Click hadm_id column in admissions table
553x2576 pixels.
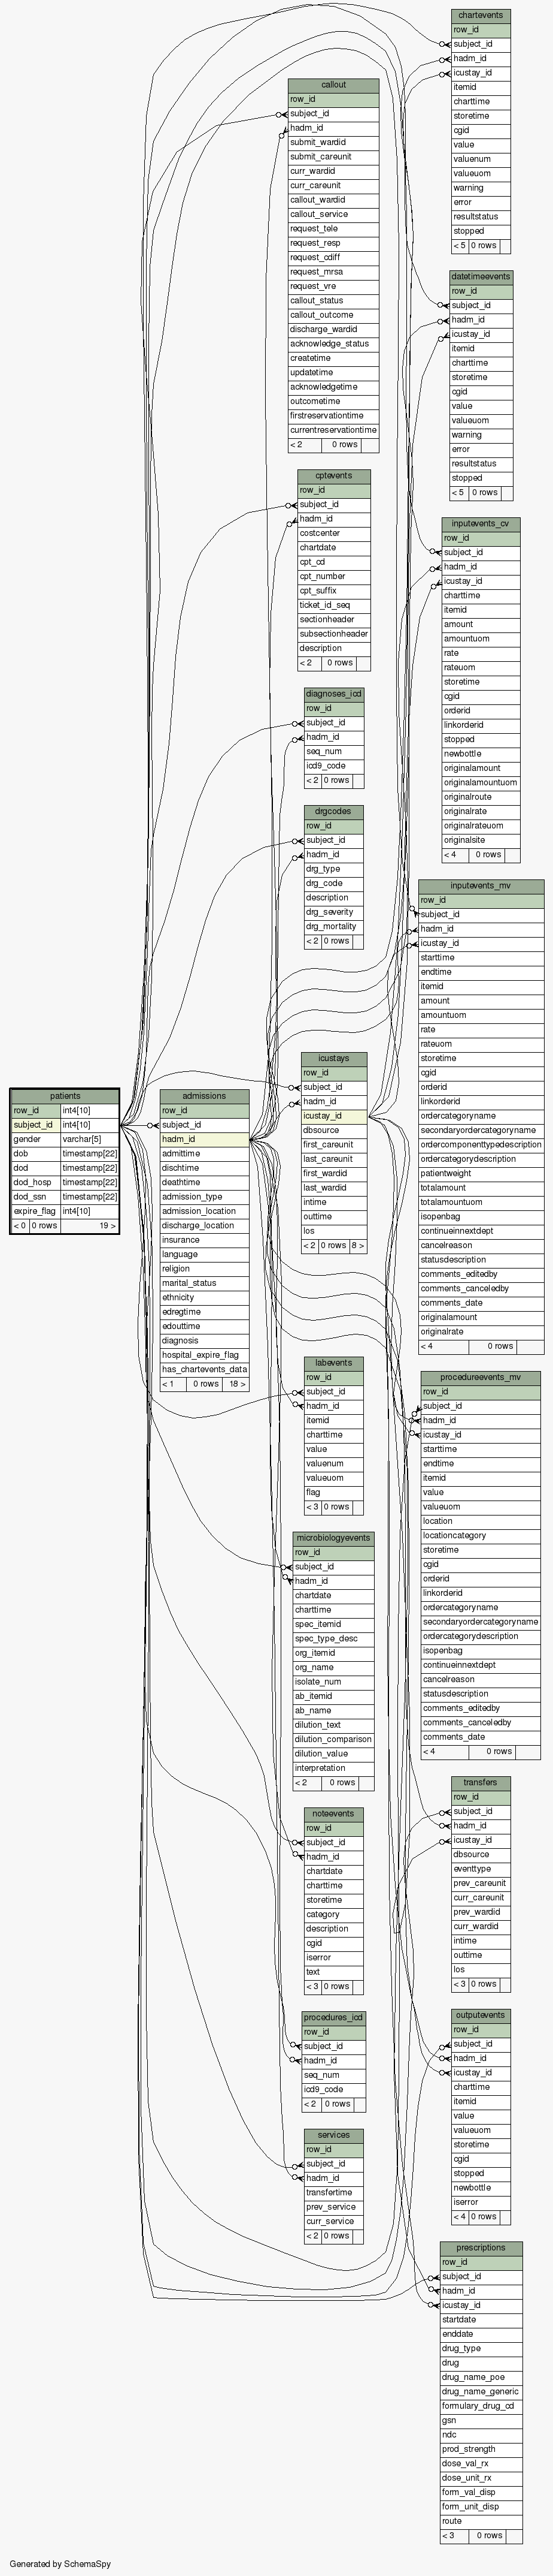(x=203, y=1139)
